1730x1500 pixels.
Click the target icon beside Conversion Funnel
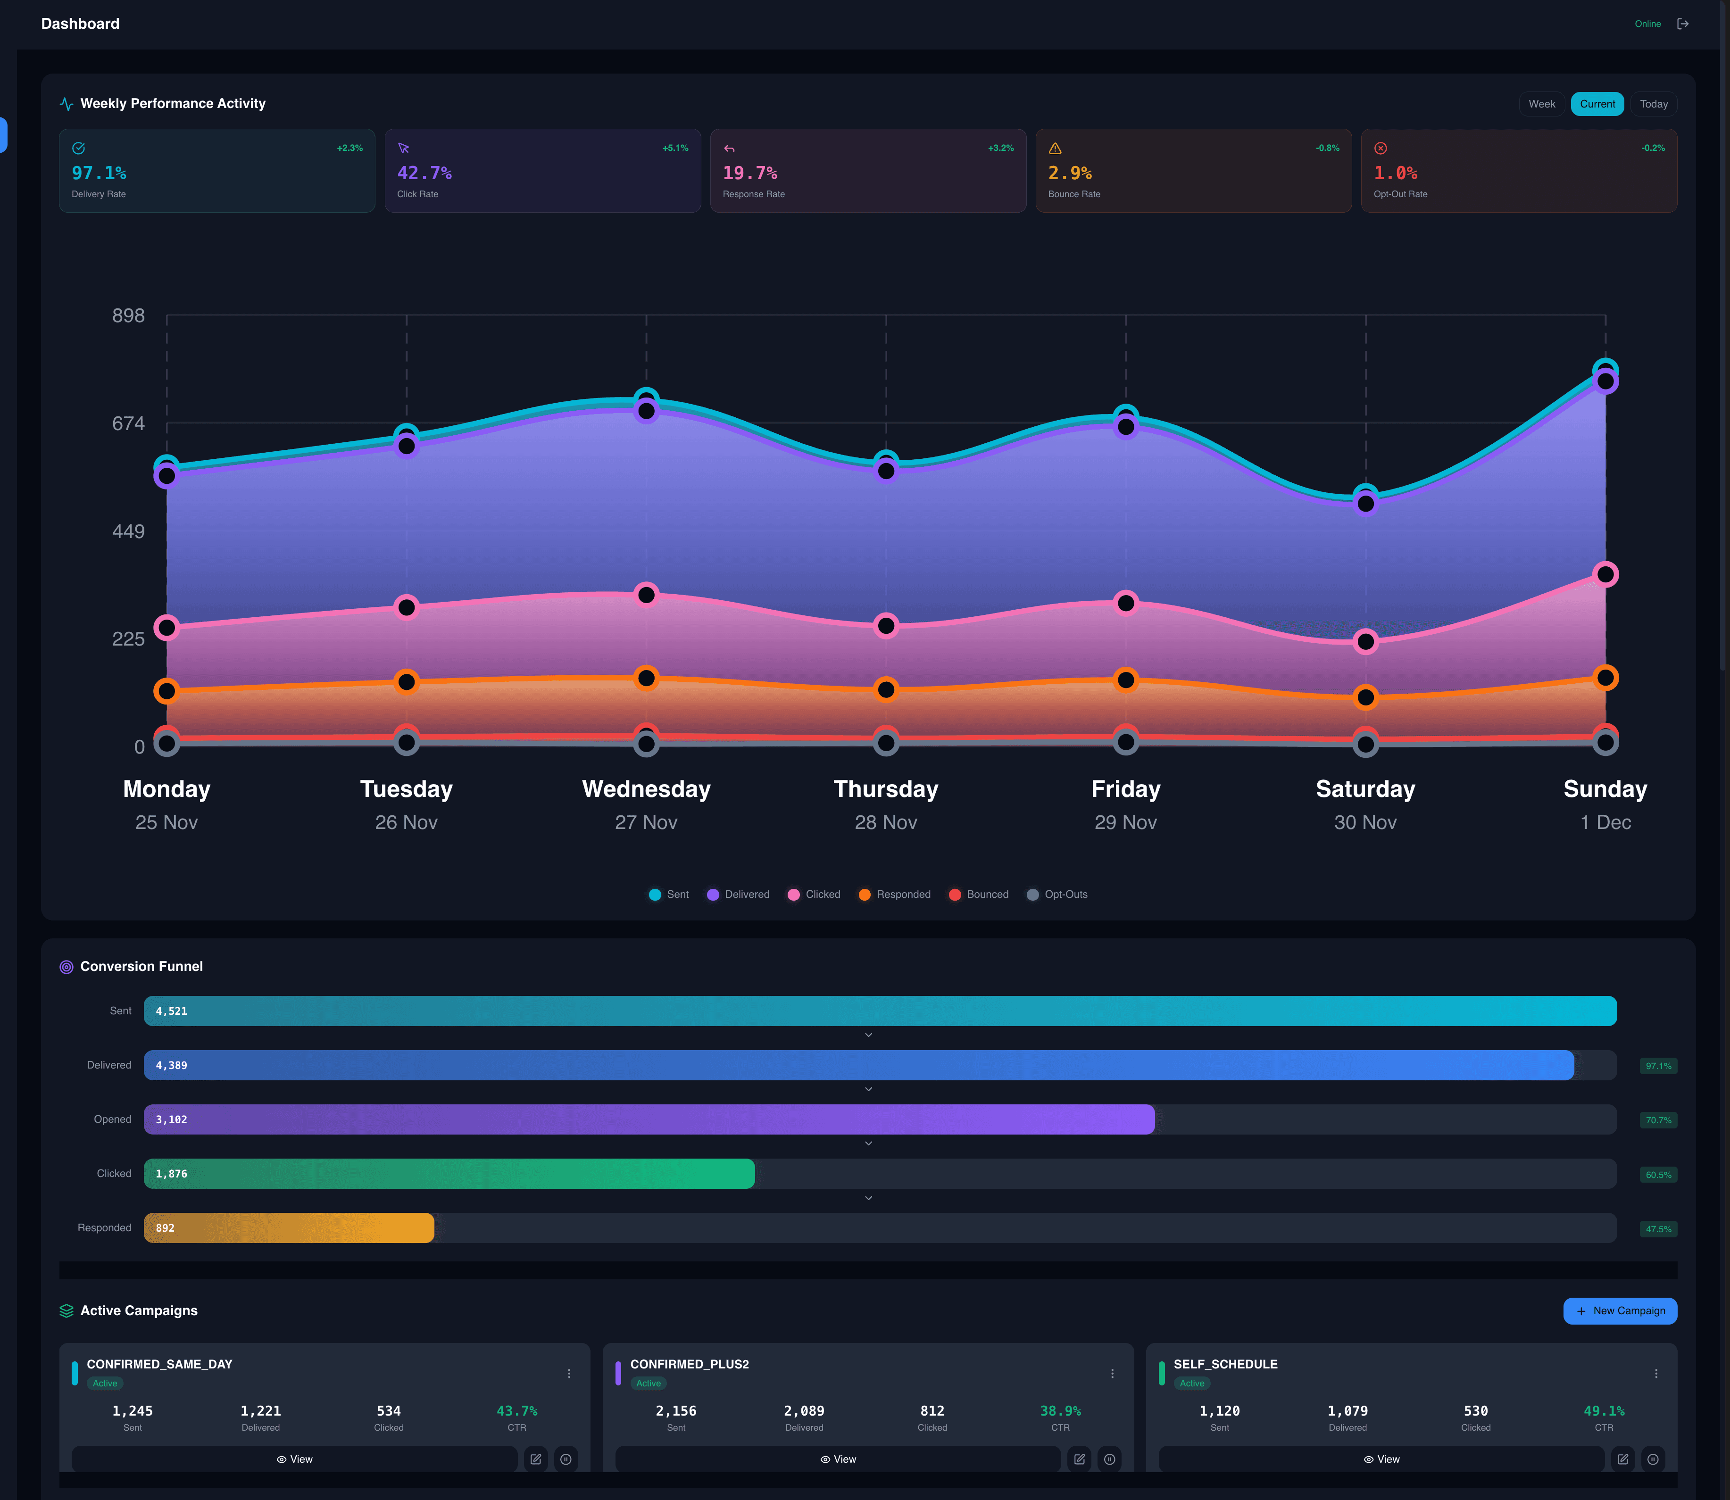pos(66,967)
